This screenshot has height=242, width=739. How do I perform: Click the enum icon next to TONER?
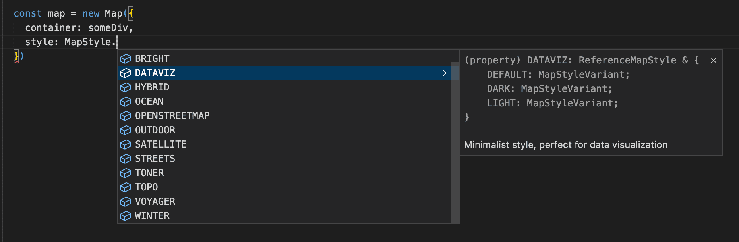[x=126, y=173]
